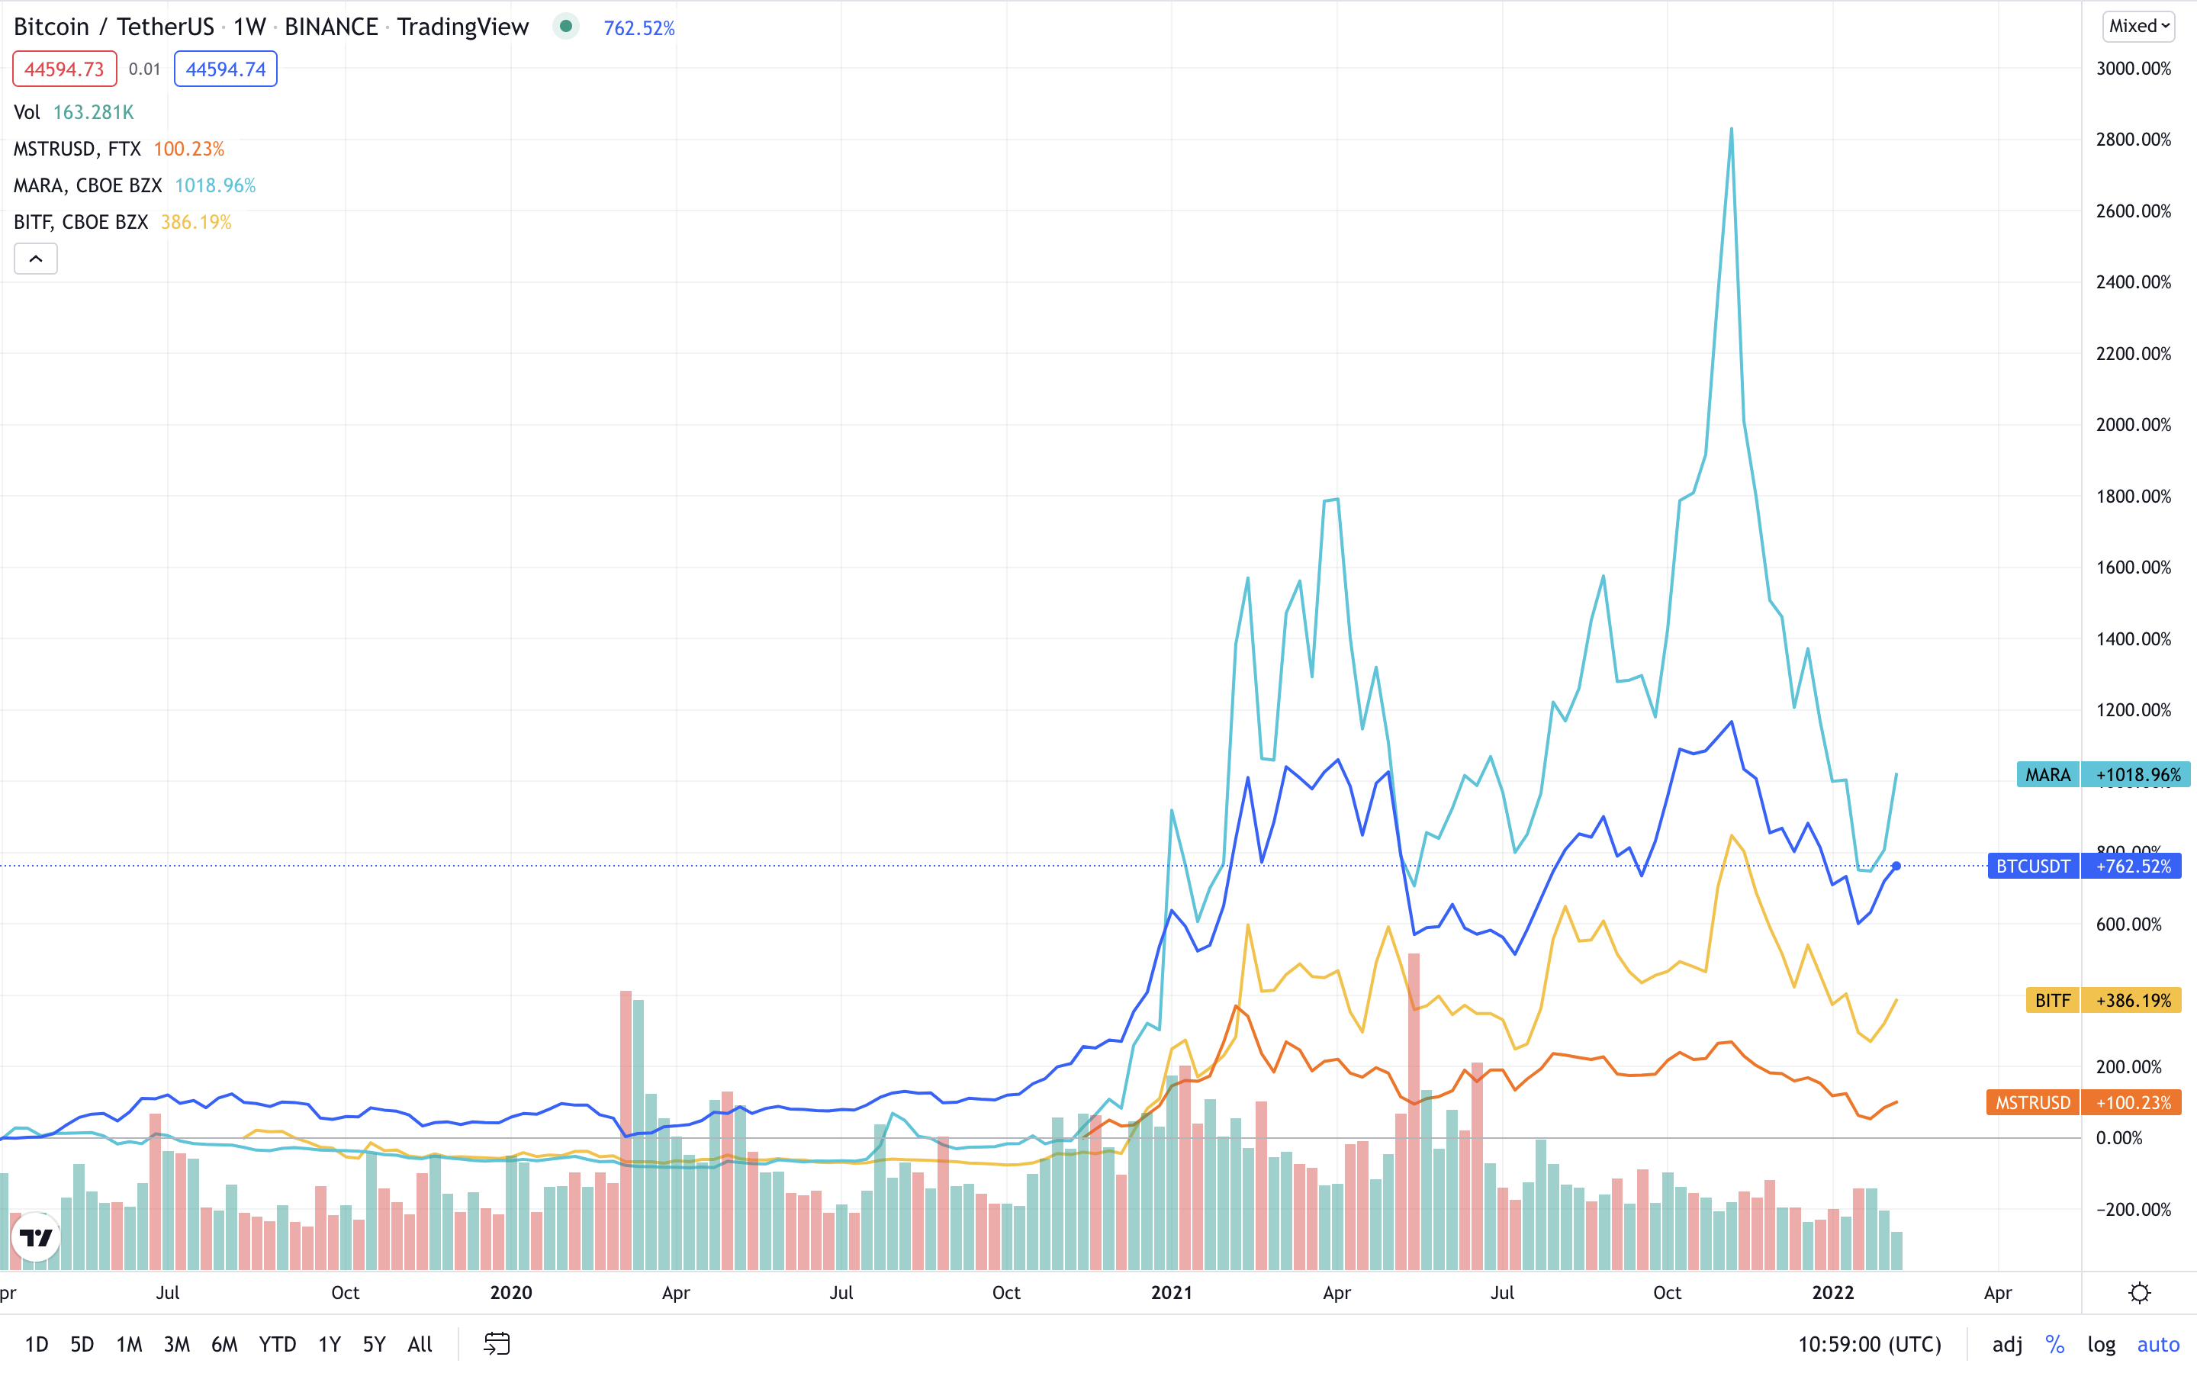
Task: Collapse the indicator legend with chevron
Action: point(35,259)
